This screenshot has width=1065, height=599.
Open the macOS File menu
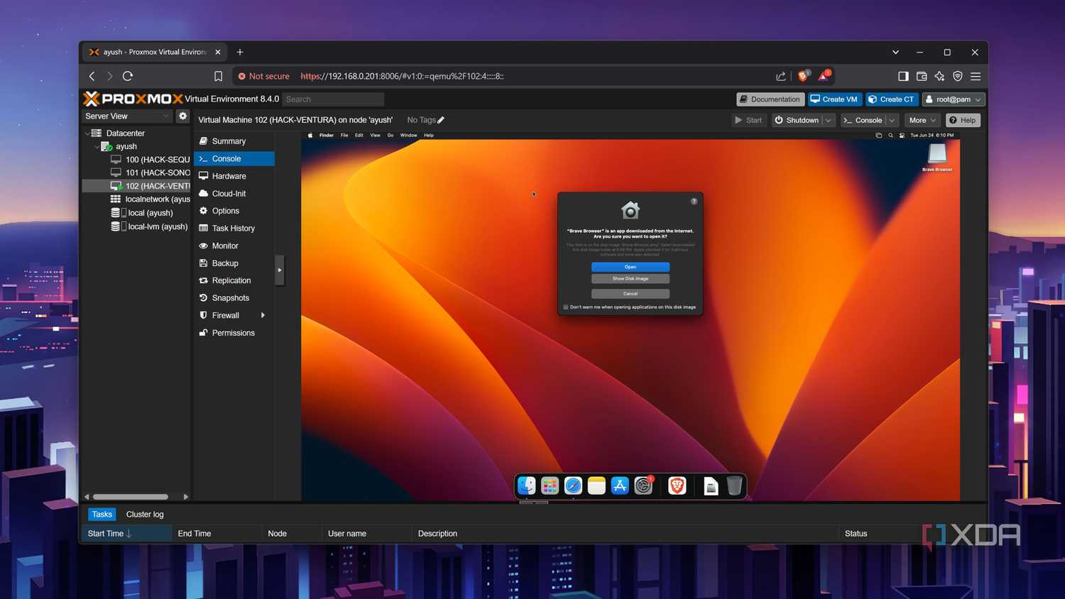(344, 135)
